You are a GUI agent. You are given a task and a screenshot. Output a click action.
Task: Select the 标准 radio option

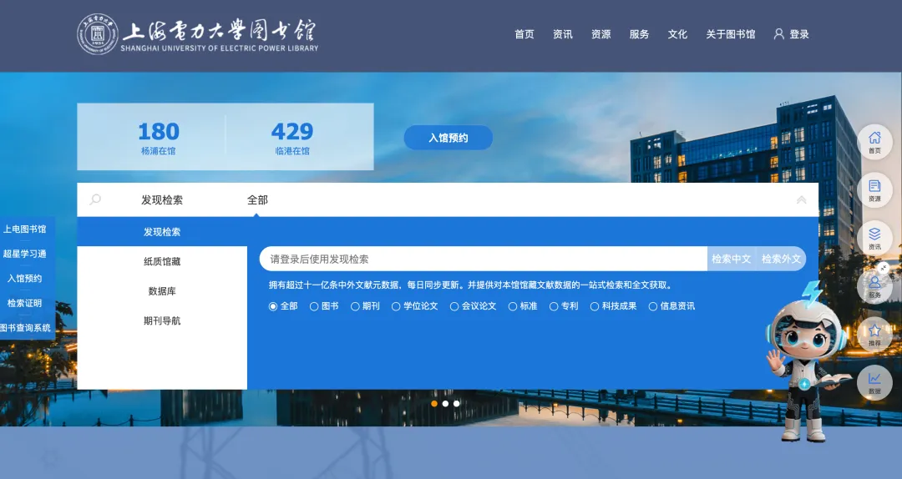click(x=513, y=306)
